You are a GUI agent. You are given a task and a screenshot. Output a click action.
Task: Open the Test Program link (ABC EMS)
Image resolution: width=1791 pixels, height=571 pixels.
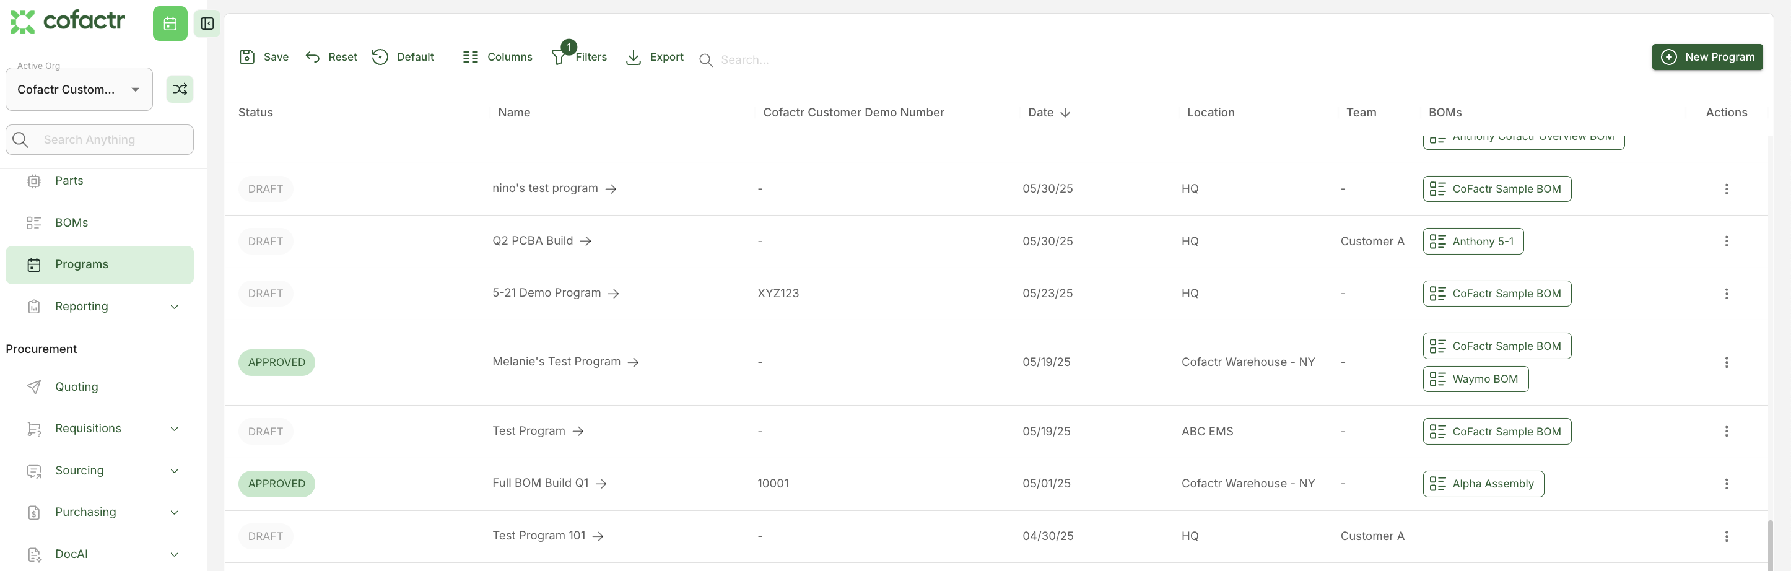(x=538, y=431)
